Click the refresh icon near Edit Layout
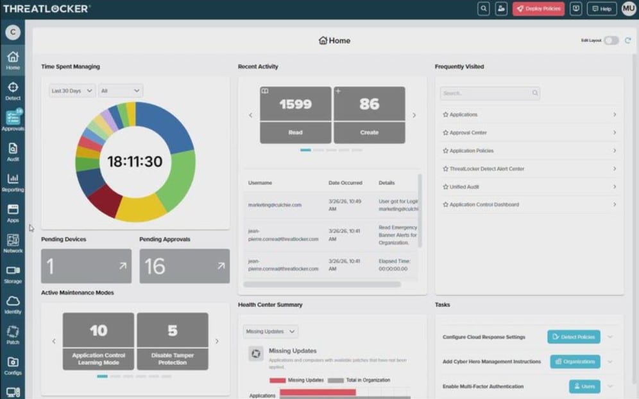Screen dimensions: 639x399 click(627, 40)
